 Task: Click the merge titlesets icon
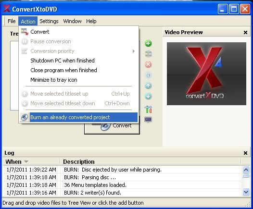(148, 54)
